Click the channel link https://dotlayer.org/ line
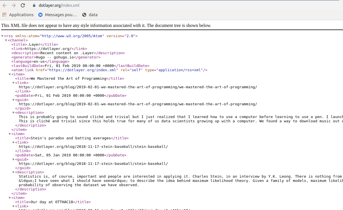This screenshot has height=210, width=343. (x=49, y=49)
